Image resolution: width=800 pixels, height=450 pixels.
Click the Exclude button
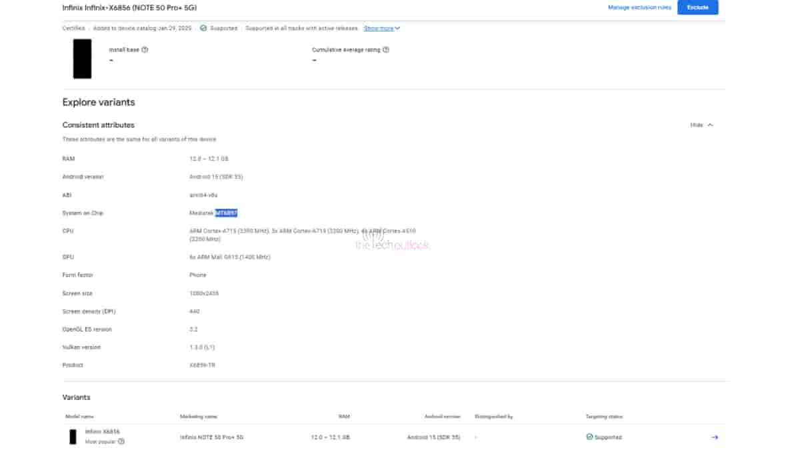pos(697,7)
